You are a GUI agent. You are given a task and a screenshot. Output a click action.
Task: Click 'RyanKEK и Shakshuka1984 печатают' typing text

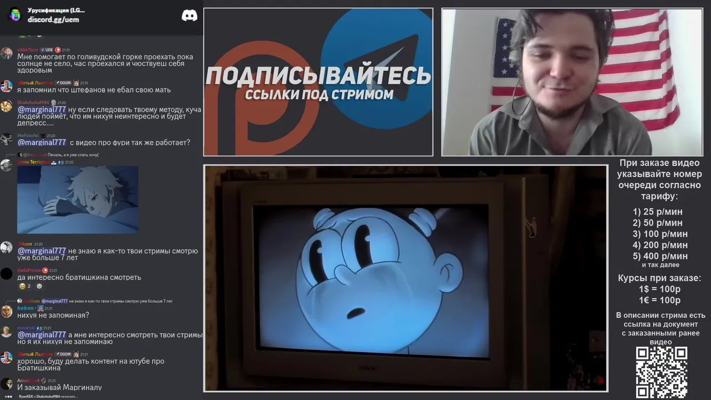click(x=48, y=397)
